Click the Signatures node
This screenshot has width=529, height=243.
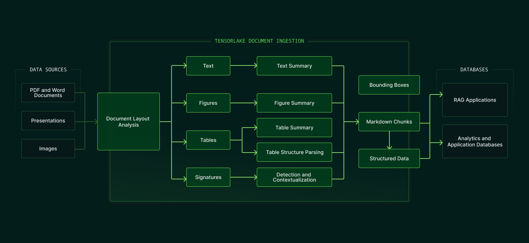point(208,177)
